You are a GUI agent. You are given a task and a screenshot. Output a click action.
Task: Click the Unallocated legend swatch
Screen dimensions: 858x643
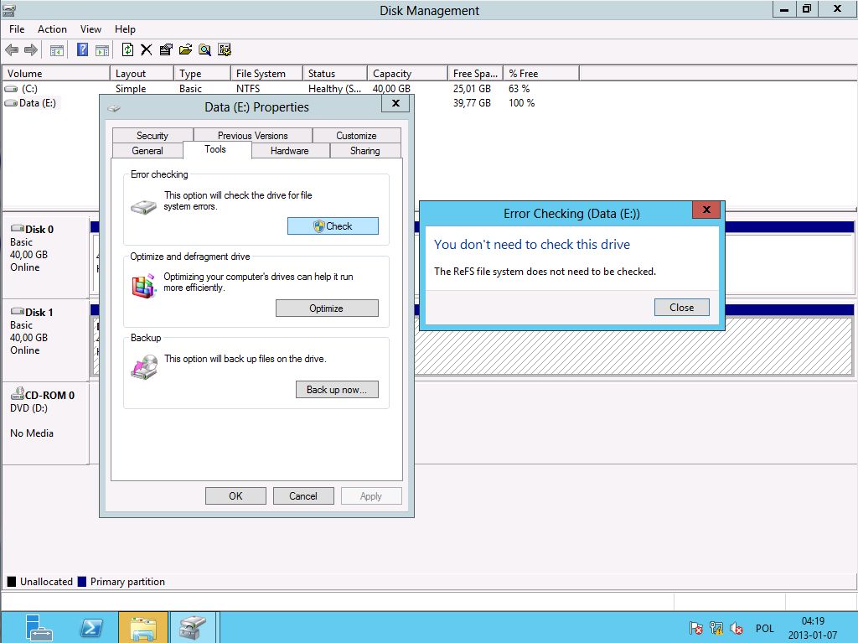(x=12, y=582)
